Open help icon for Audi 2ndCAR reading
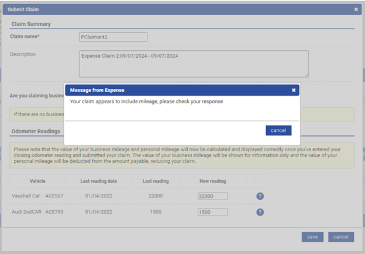This screenshot has height=254, width=365. tap(260, 212)
